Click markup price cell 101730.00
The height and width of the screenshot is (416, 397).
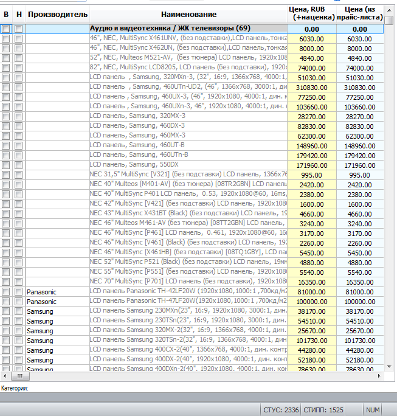click(312, 341)
